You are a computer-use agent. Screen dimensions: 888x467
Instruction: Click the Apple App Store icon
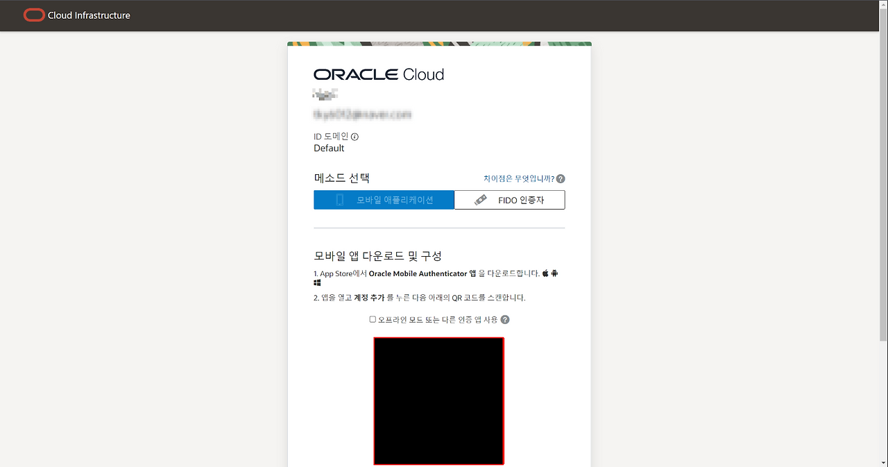(545, 273)
